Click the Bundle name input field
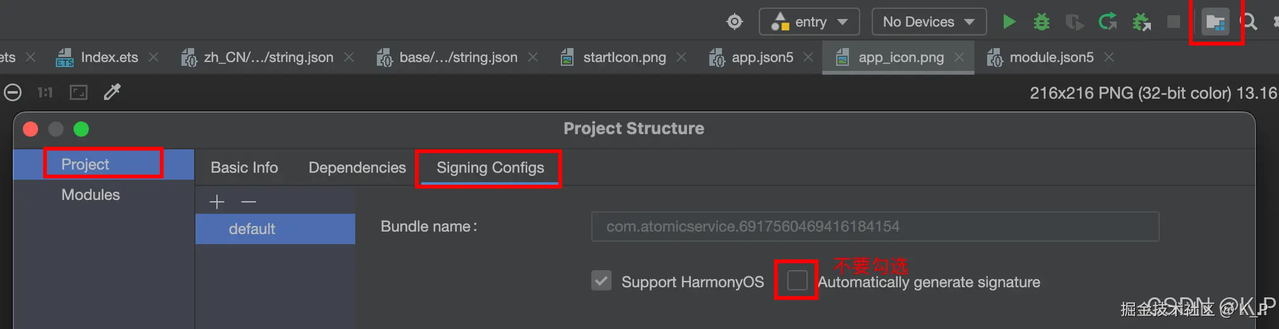Screen dimensions: 1279x329 (x=874, y=227)
